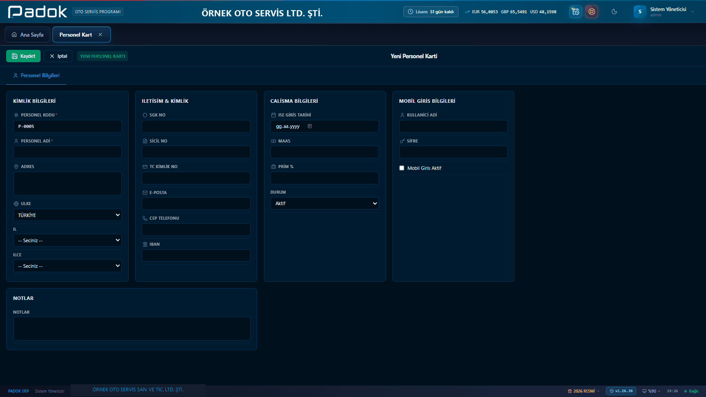Close the Personel Kart tab
Image resolution: width=706 pixels, height=397 pixels.
click(100, 35)
